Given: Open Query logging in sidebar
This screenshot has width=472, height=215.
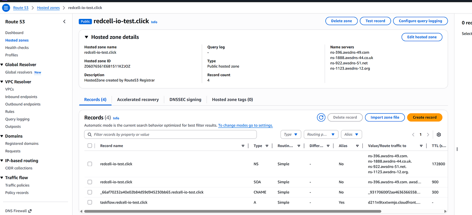Looking at the screenshot, I should point(17,119).
